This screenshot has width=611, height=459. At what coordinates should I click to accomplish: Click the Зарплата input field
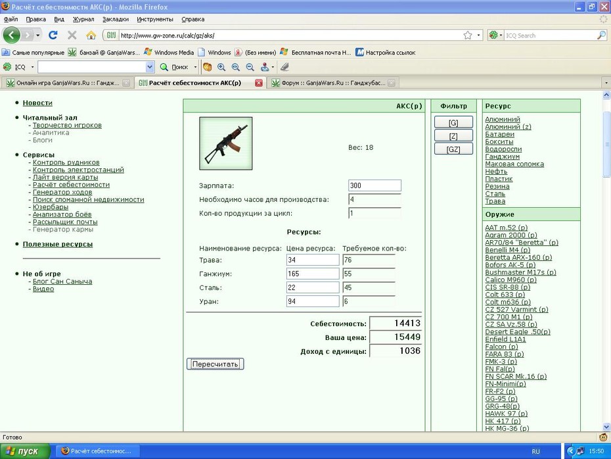click(374, 185)
